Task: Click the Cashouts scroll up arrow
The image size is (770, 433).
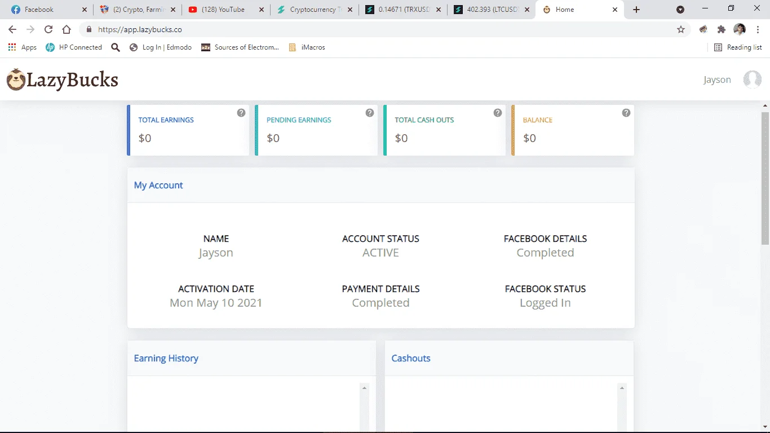Action: (622, 388)
